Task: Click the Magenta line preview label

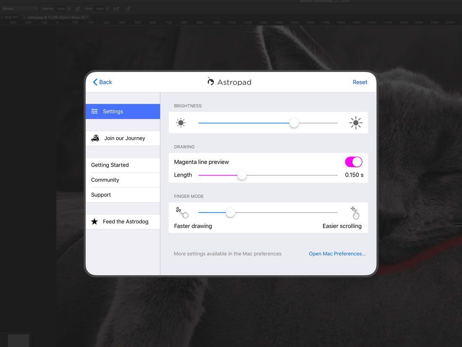Action: (x=201, y=162)
